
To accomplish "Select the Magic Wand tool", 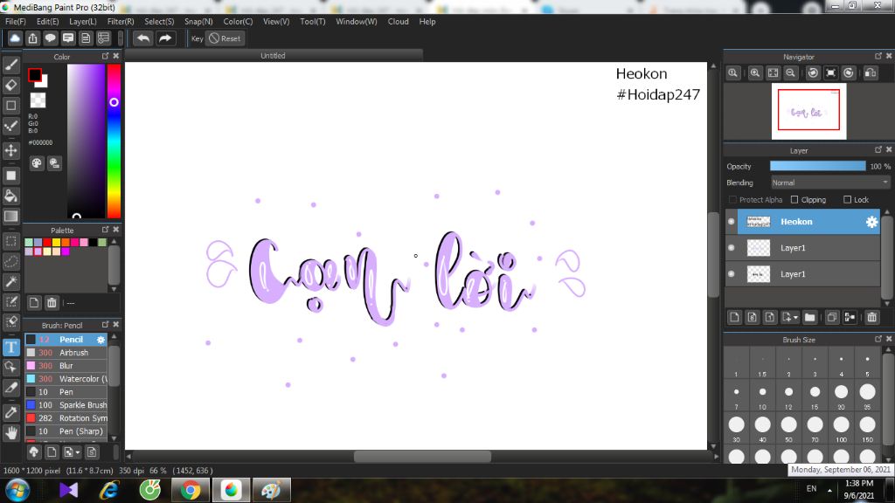I will click(10, 281).
